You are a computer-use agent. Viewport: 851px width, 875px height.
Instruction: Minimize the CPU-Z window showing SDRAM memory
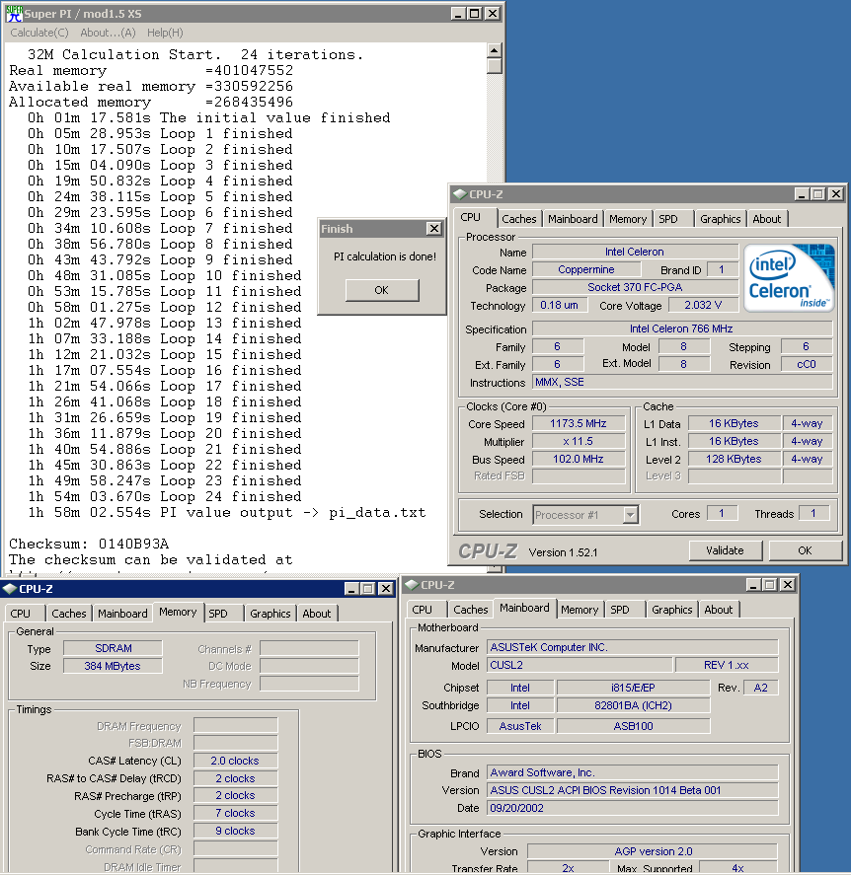point(351,589)
